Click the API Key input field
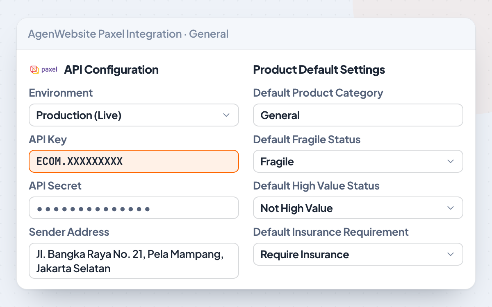The height and width of the screenshot is (307, 492). [134, 161]
